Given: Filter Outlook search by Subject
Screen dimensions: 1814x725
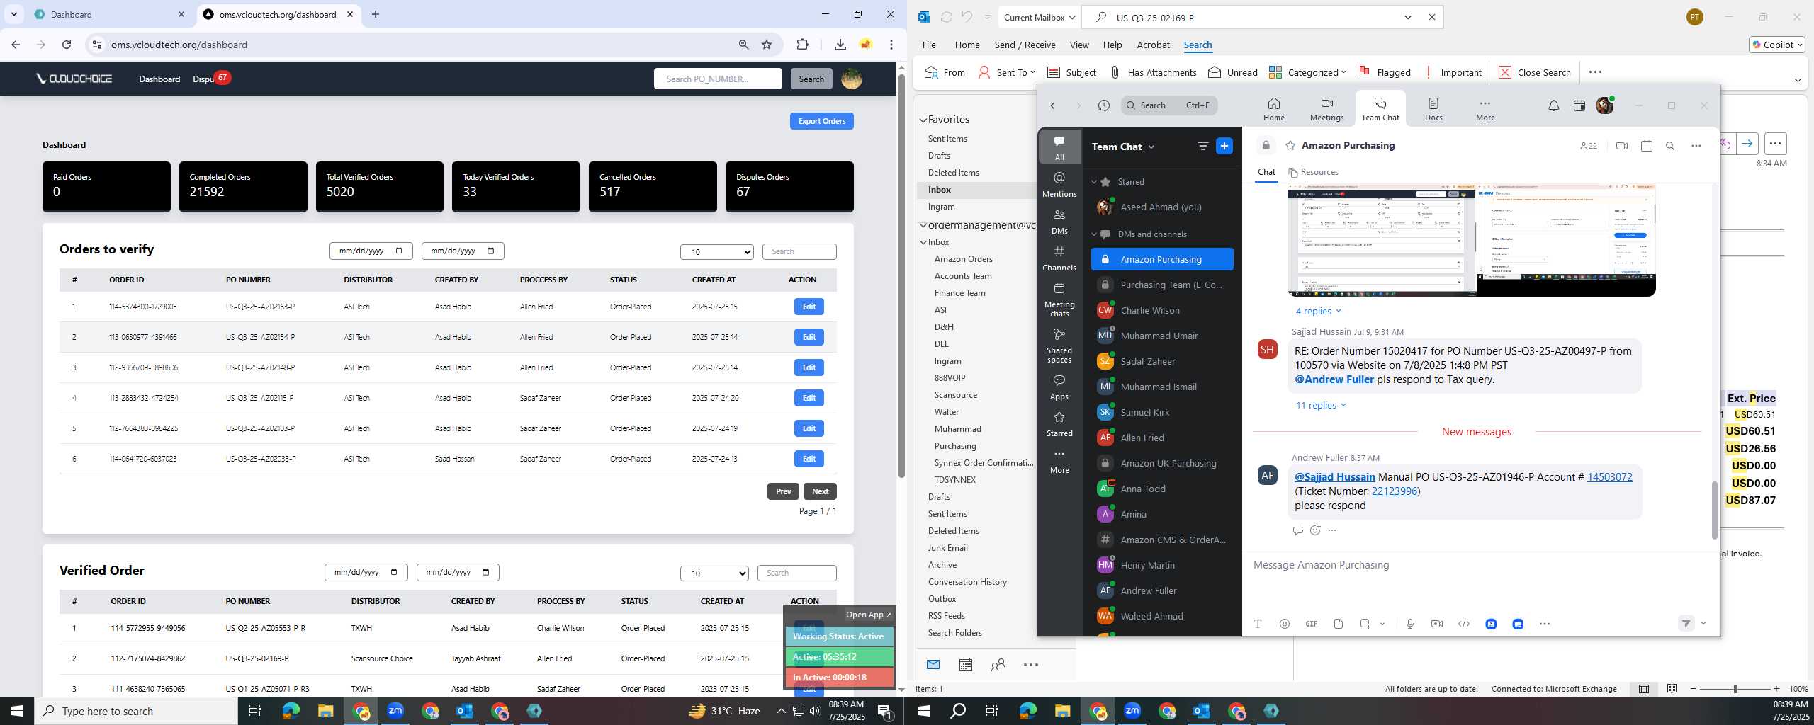Looking at the screenshot, I should (1071, 72).
